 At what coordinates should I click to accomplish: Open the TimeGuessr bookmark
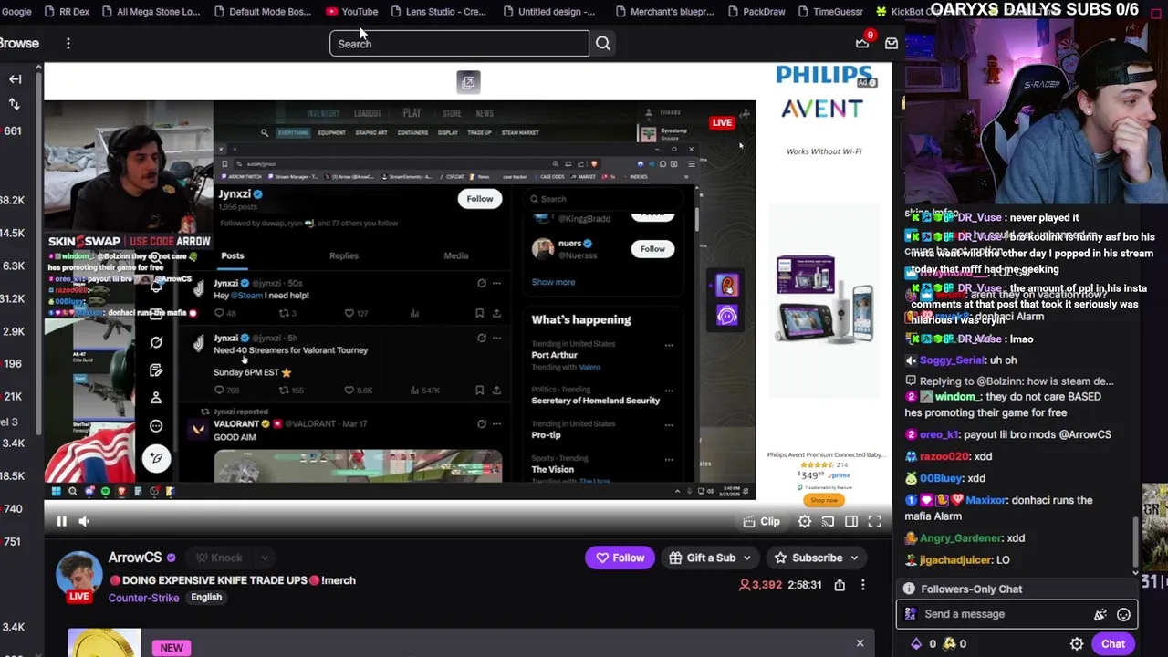point(829,11)
